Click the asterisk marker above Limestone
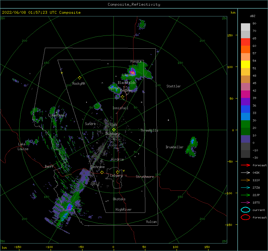 click(56, 113)
